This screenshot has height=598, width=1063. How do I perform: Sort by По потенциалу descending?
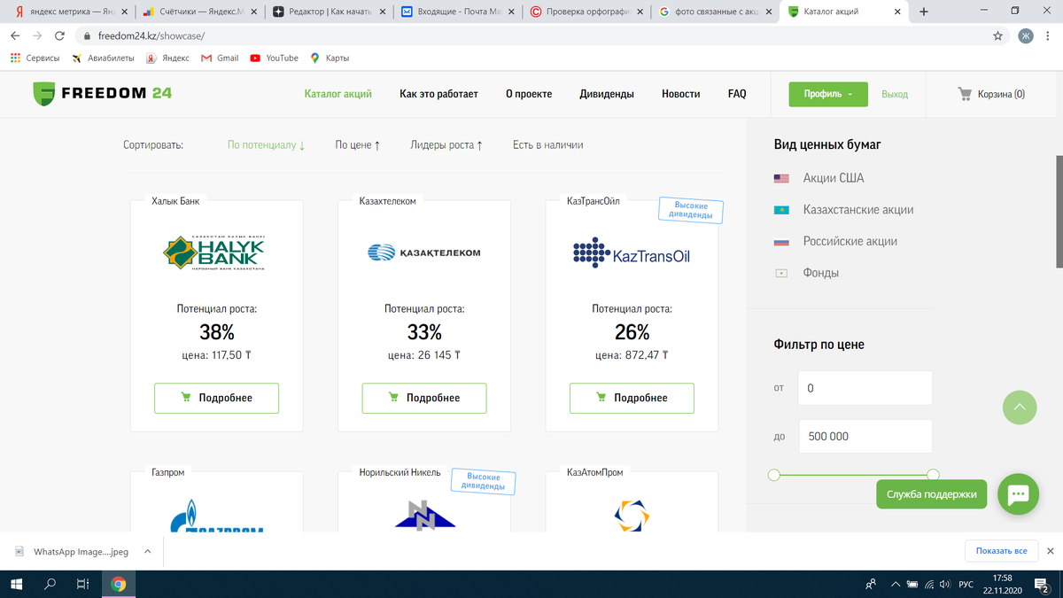(x=266, y=144)
